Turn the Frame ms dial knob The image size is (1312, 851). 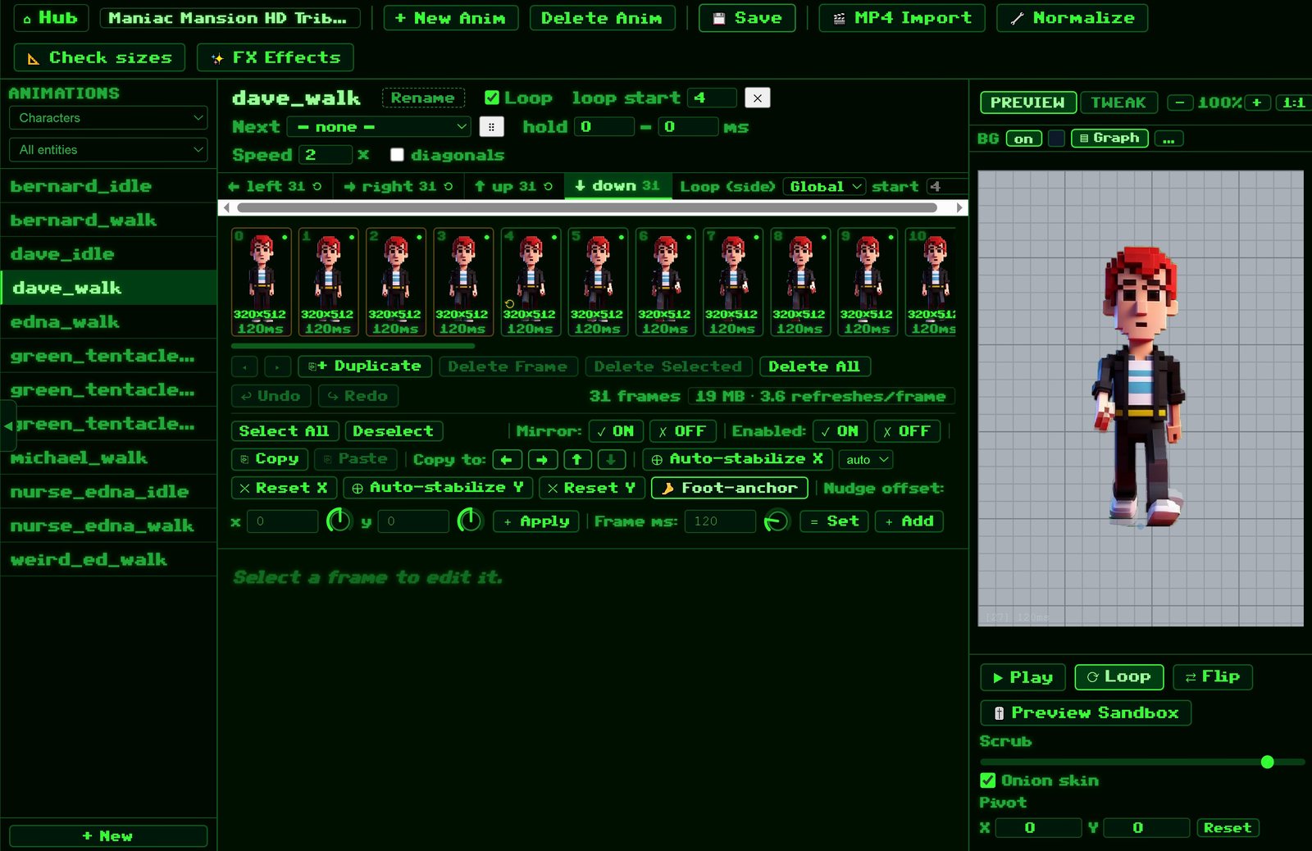point(776,521)
